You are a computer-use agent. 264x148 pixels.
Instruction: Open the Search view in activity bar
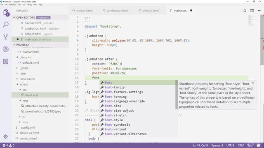6,25
